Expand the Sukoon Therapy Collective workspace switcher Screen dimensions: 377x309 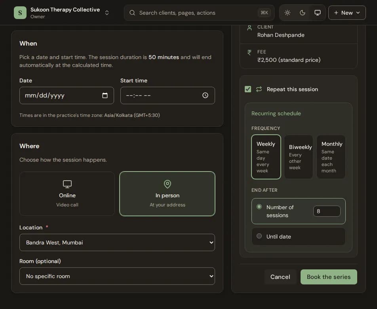(x=107, y=13)
